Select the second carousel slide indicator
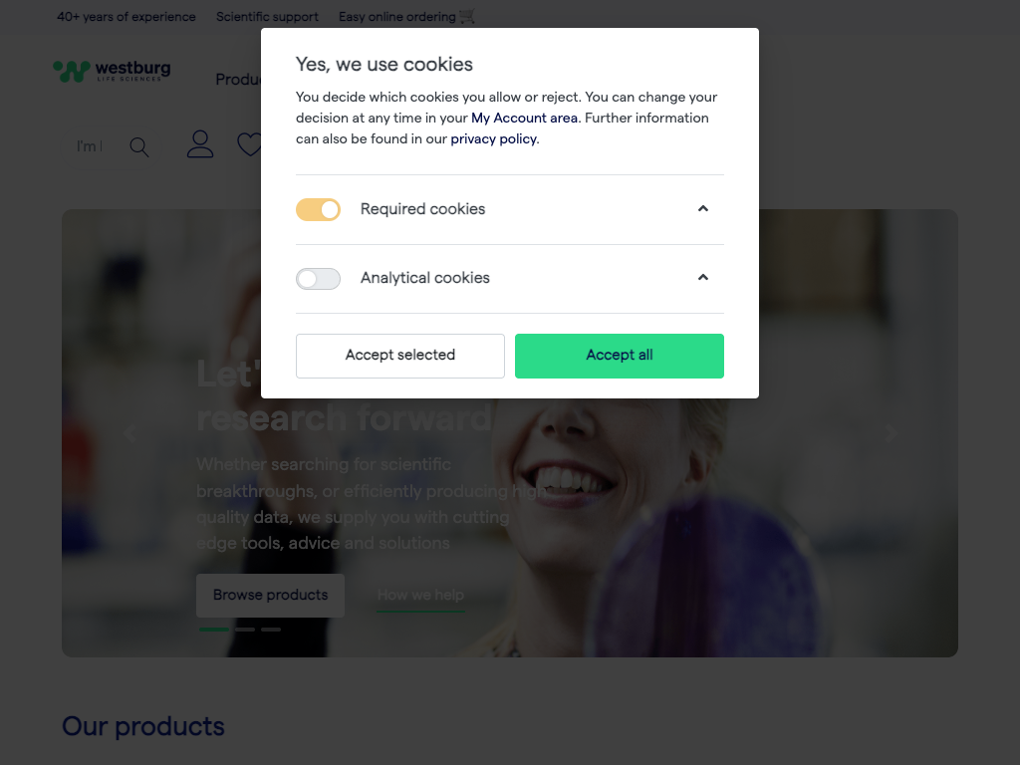The width and height of the screenshot is (1020, 765). pos(244,630)
